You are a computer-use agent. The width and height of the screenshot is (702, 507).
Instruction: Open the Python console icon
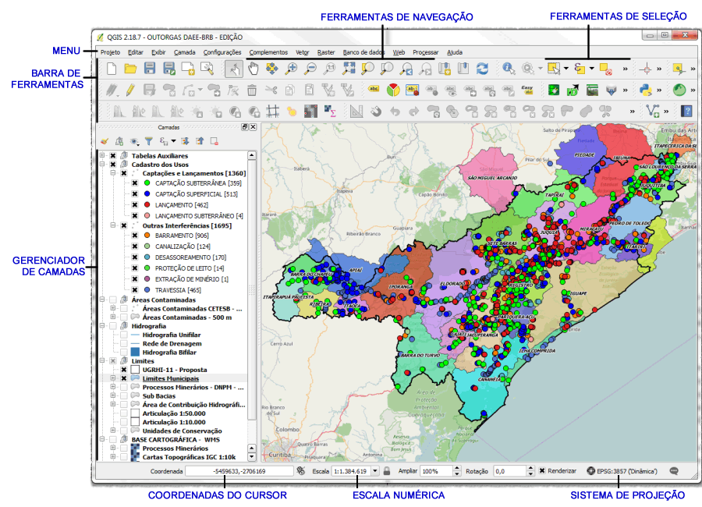tap(646, 90)
